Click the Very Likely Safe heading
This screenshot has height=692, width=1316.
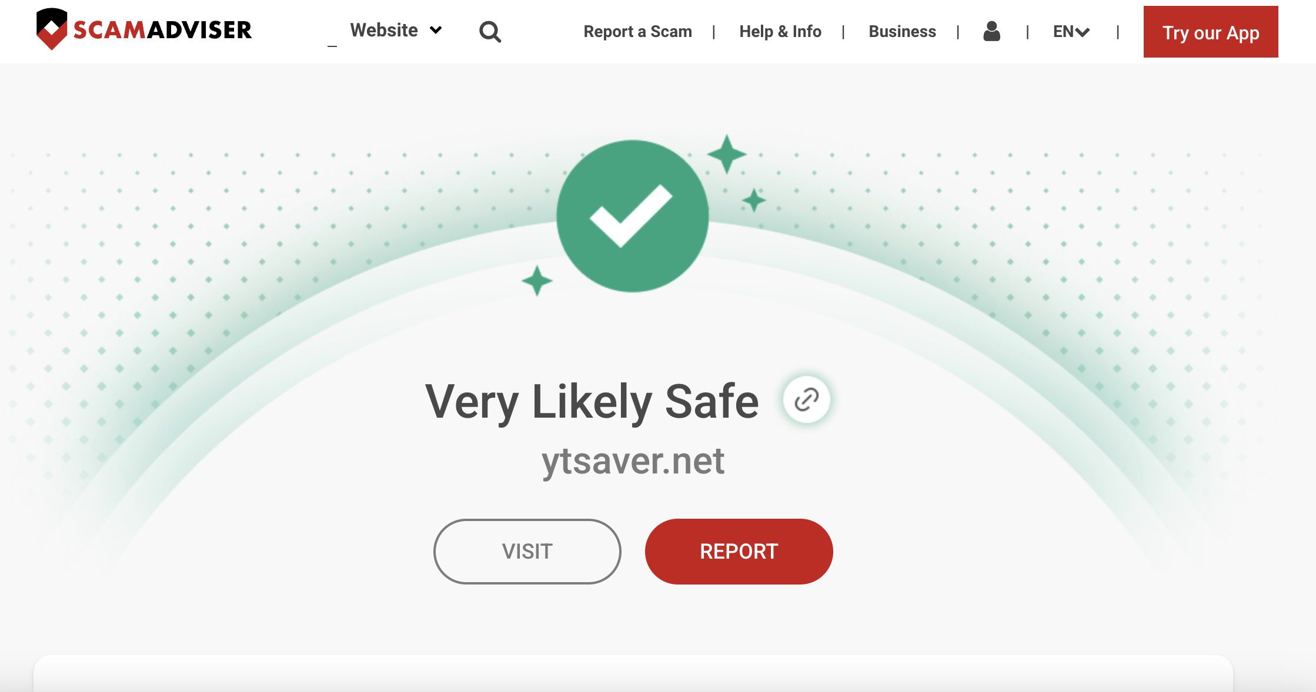tap(592, 402)
